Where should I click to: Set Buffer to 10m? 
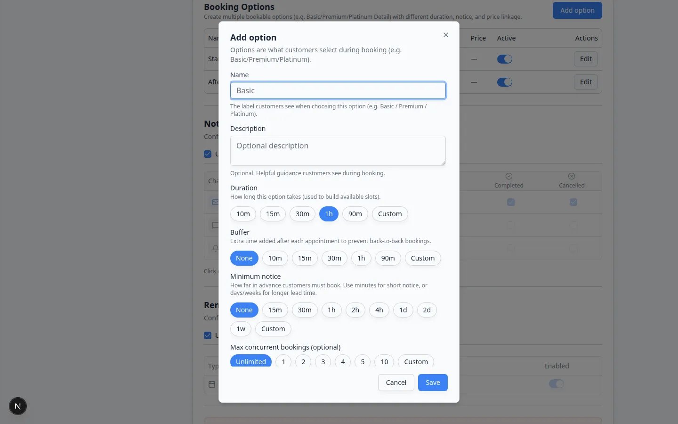click(275, 258)
